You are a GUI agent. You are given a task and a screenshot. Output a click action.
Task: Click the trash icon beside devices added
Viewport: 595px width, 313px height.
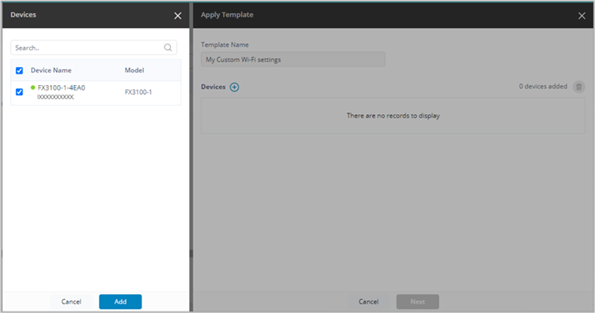tap(578, 87)
